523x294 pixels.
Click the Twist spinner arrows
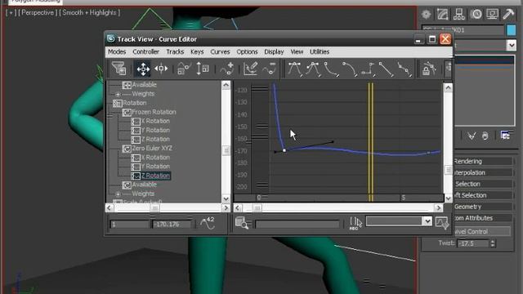[x=493, y=243]
